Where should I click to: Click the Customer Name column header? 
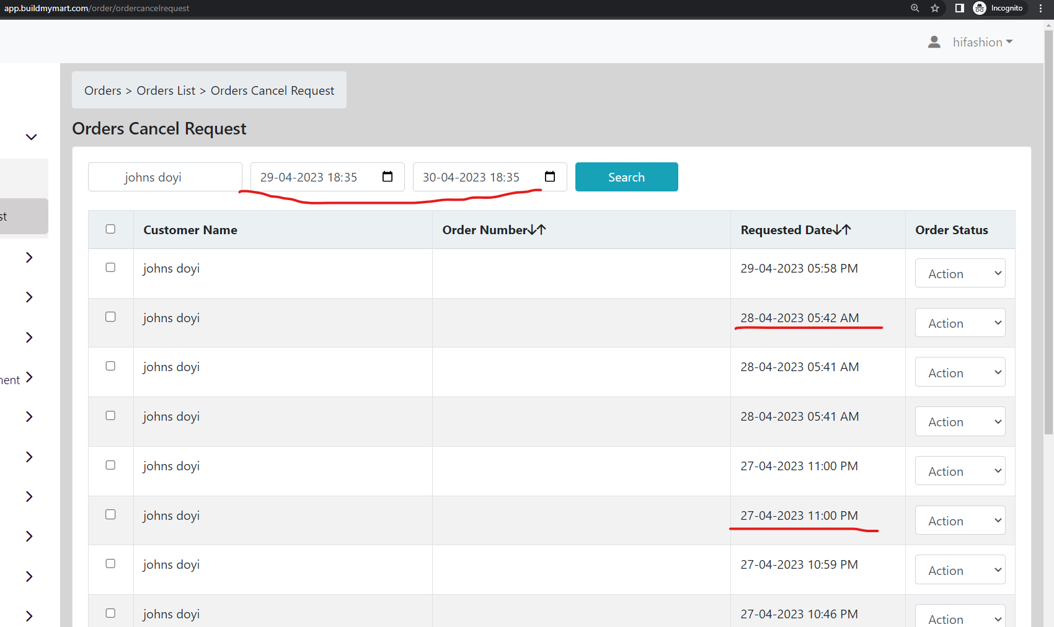tap(190, 230)
